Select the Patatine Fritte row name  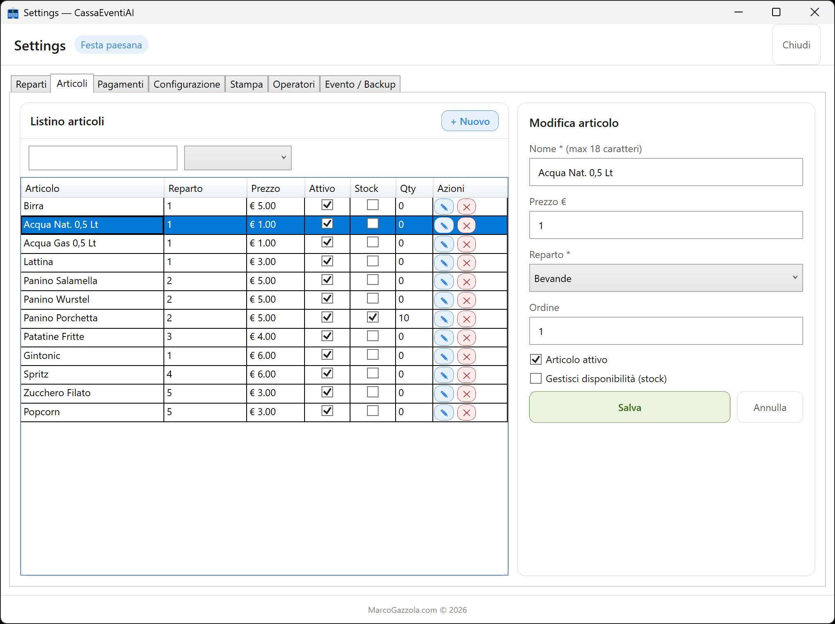point(54,337)
